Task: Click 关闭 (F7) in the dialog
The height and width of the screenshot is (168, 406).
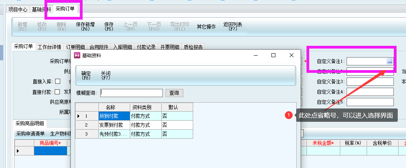Action: coord(105,75)
